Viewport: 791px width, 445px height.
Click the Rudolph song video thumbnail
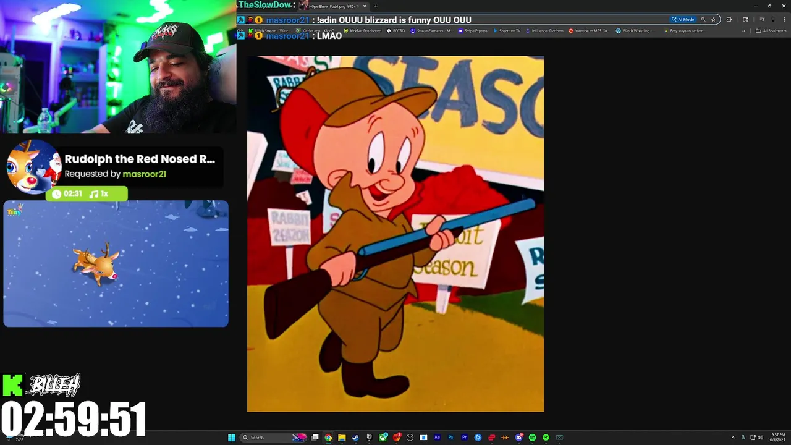116,263
